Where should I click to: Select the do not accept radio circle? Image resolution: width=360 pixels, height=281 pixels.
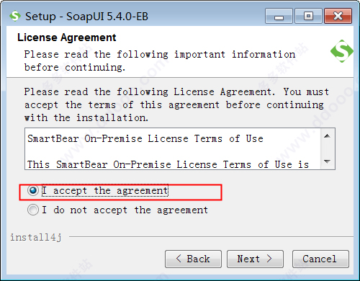coord(33,210)
